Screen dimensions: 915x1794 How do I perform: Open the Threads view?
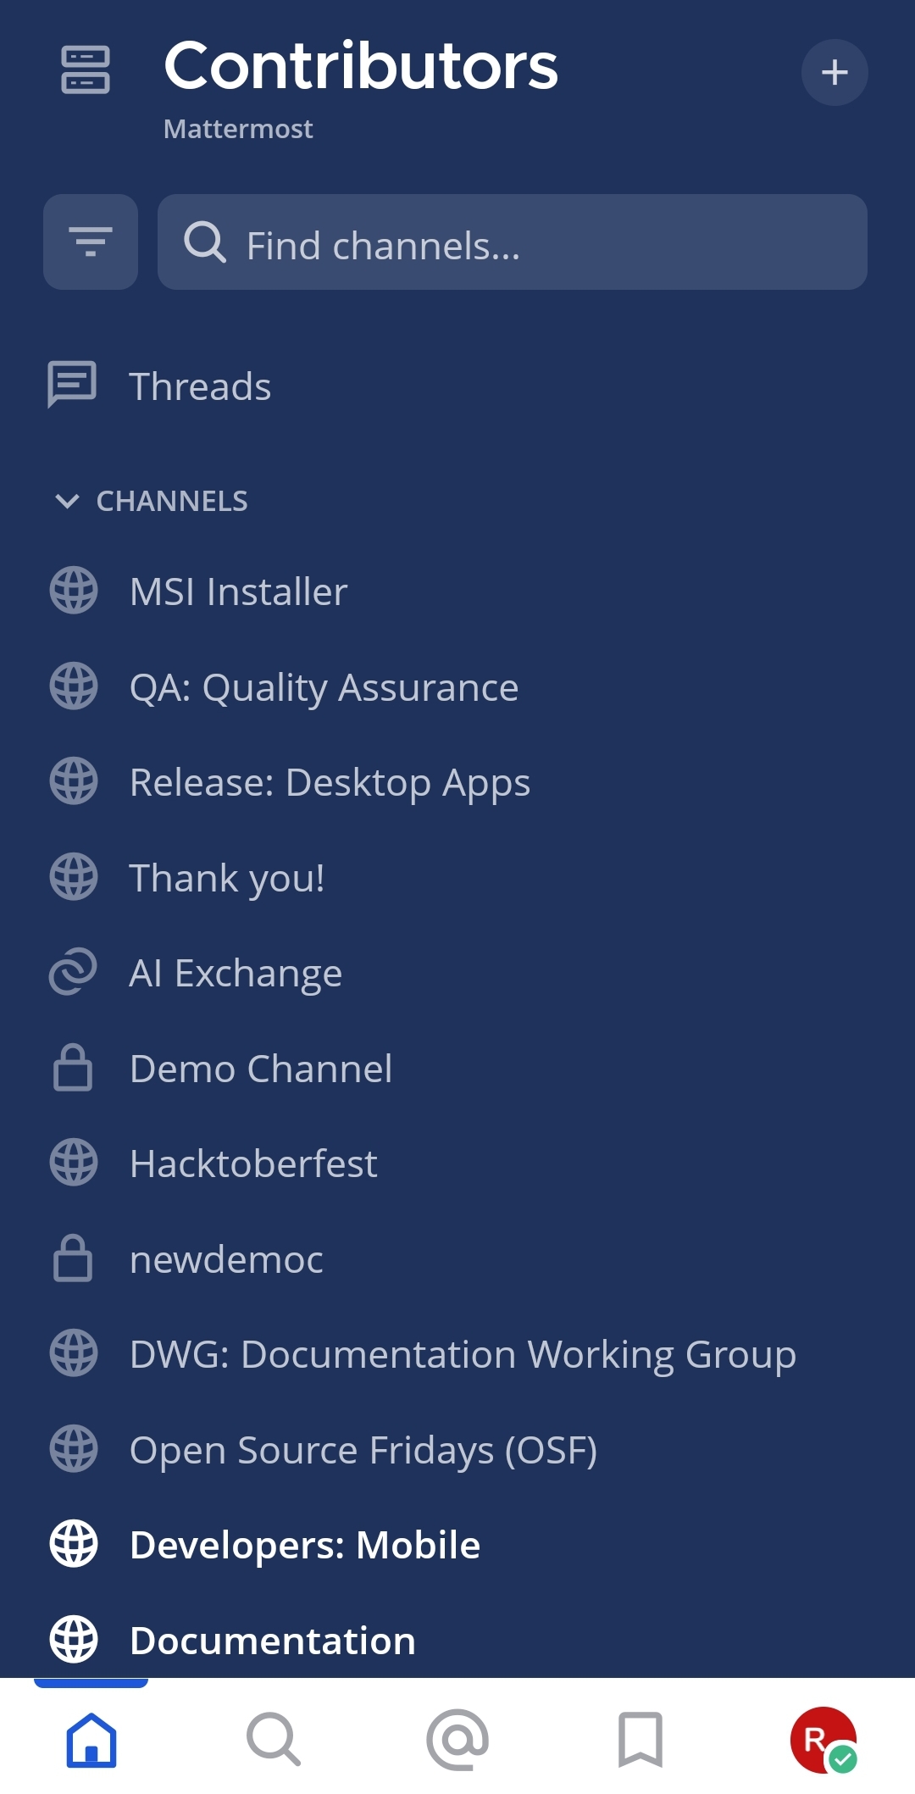(x=200, y=386)
